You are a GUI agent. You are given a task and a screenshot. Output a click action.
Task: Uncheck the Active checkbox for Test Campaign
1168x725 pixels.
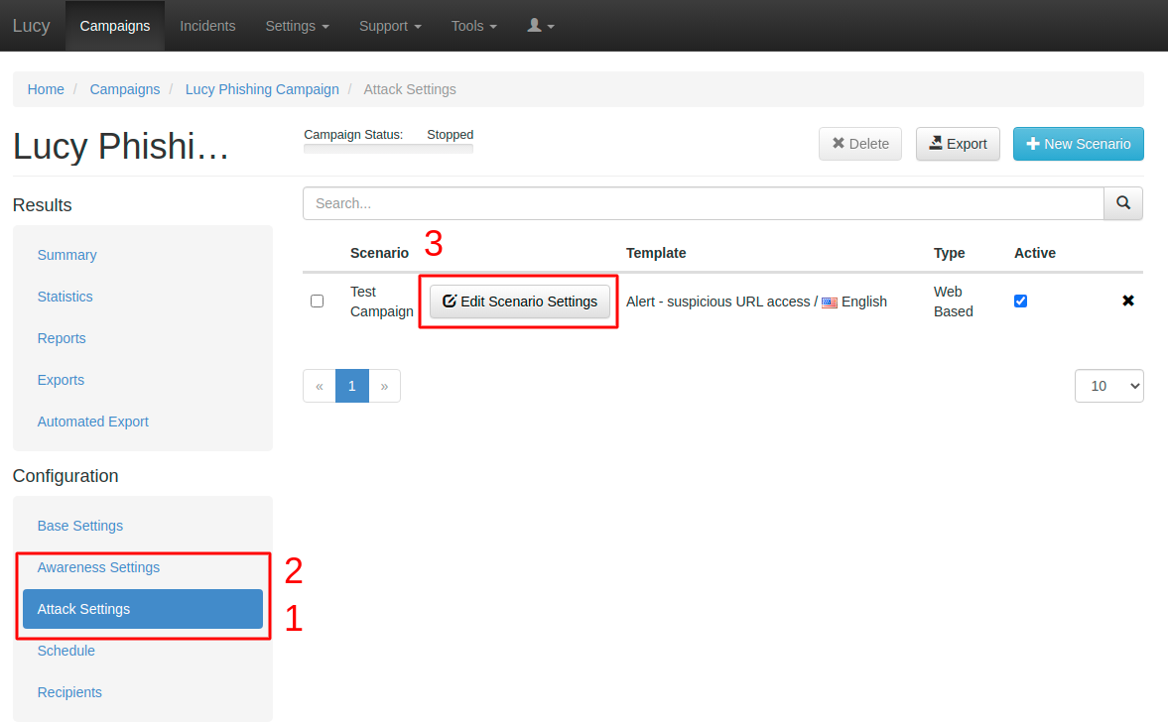pyautogui.click(x=1020, y=301)
